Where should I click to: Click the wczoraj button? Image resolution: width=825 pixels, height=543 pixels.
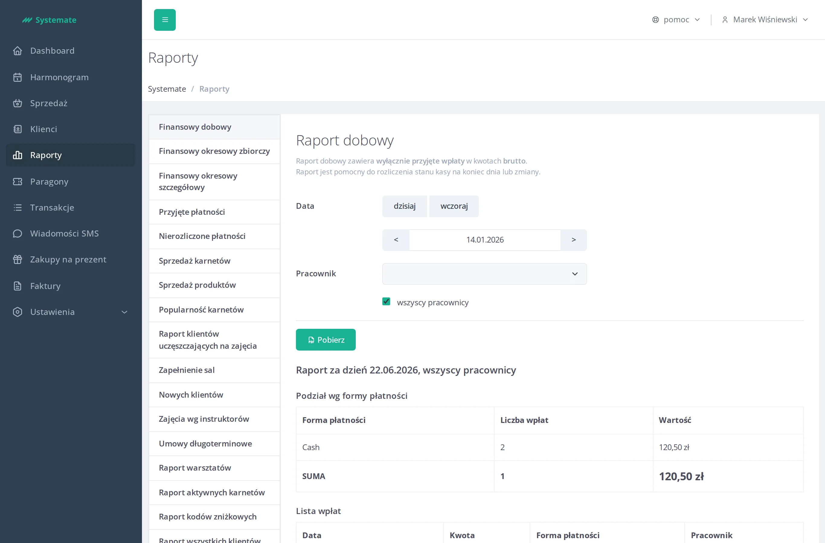[454, 206]
